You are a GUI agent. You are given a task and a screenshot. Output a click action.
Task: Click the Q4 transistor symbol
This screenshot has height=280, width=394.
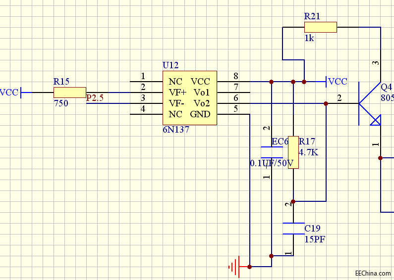[368, 103]
